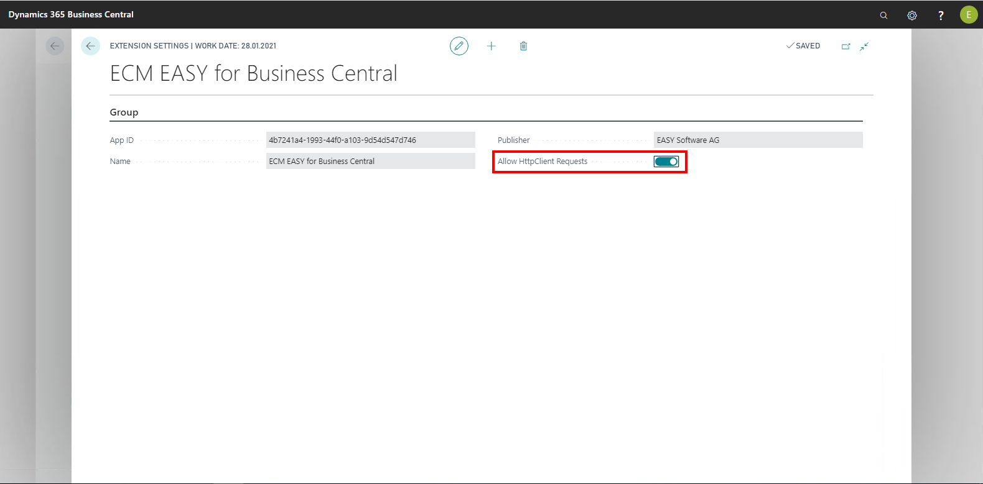
Task: Open the user account avatar E
Action: coord(969,14)
